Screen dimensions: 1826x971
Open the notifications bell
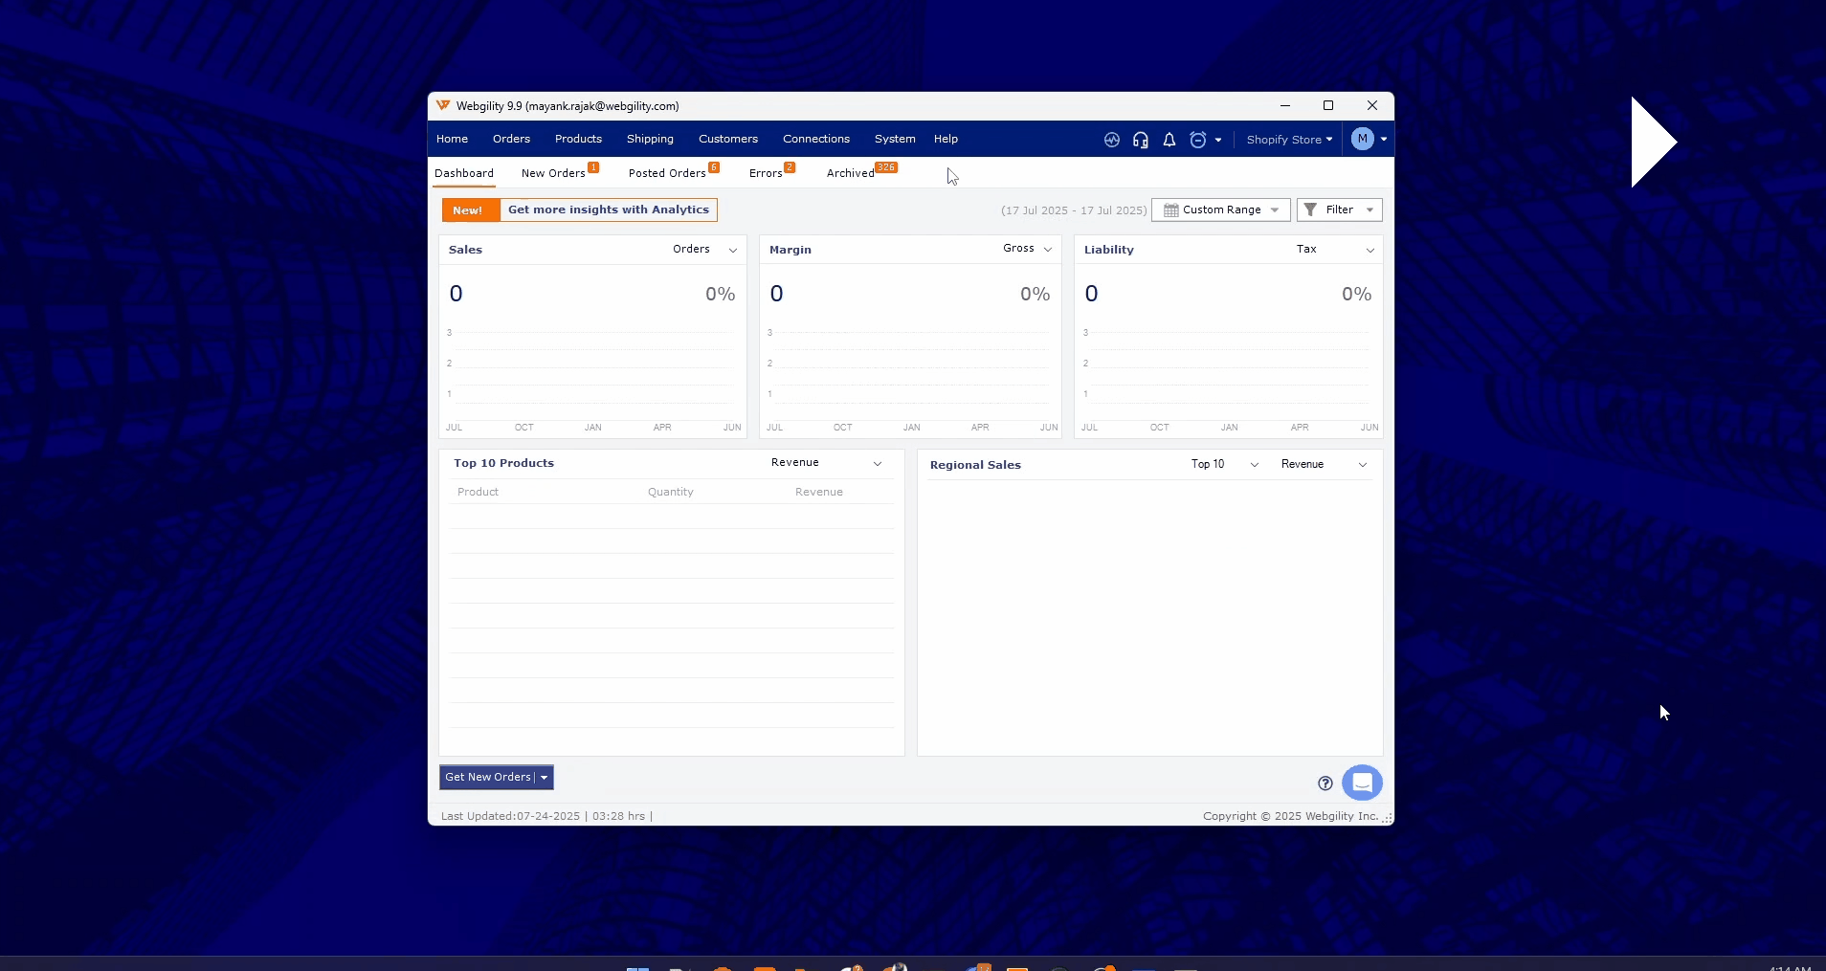click(1169, 140)
